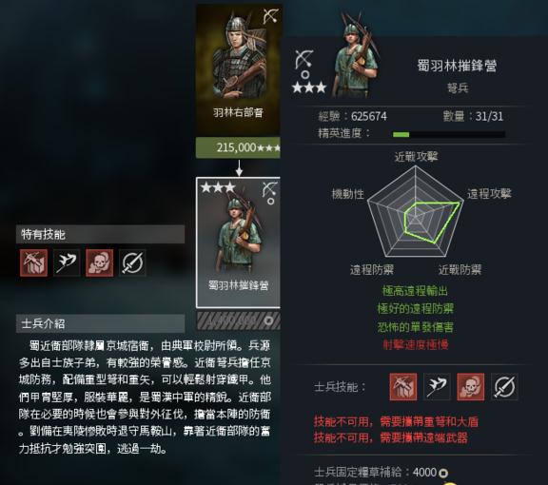Click the crossbow-shield icon beside 士兵技能
This screenshot has height=485, width=548.
[403, 386]
